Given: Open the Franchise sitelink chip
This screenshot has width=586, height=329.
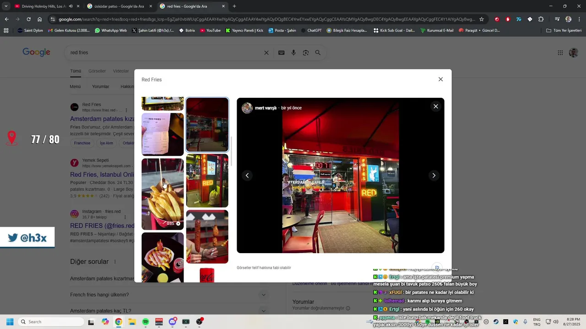Looking at the screenshot, I should click(82, 143).
